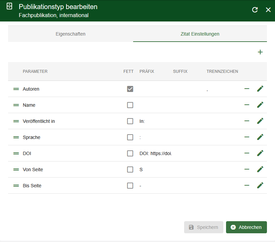The height and width of the screenshot is (242, 275).
Task: Delete the Sprache row using minus icon
Action: point(247,137)
